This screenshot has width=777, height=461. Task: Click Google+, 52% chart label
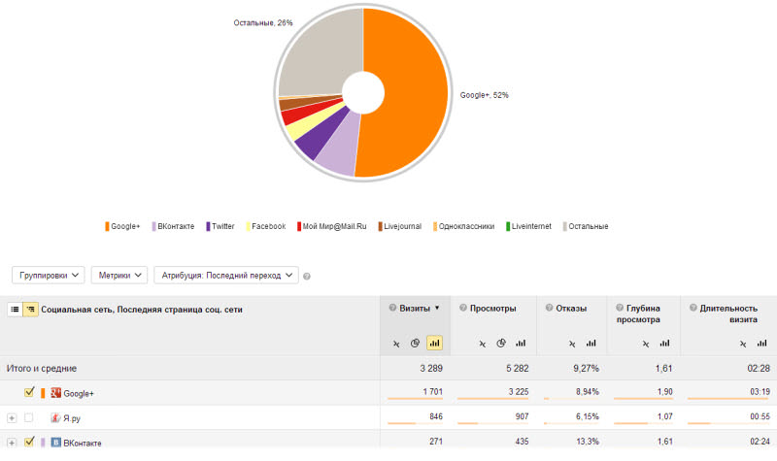coord(484,95)
